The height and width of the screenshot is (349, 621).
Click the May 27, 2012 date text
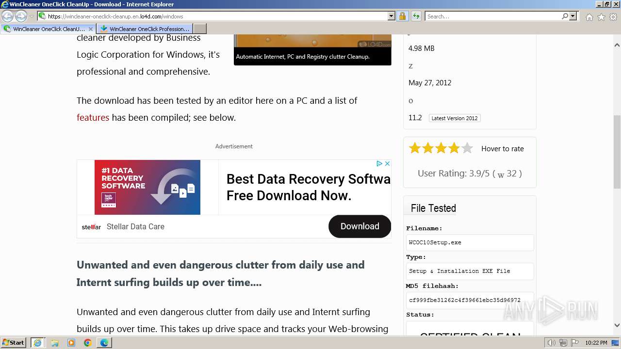click(430, 83)
